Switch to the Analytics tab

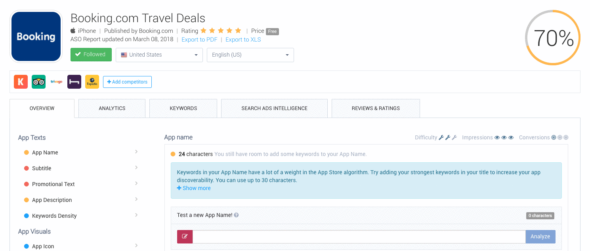pyautogui.click(x=112, y=108)
